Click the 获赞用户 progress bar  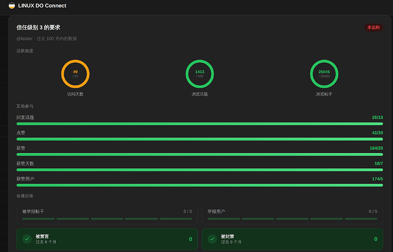(x=200, y=185)
